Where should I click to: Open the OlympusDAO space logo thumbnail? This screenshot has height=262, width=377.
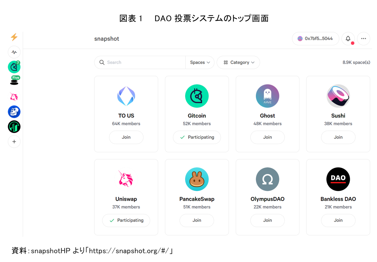coord(267,179)
